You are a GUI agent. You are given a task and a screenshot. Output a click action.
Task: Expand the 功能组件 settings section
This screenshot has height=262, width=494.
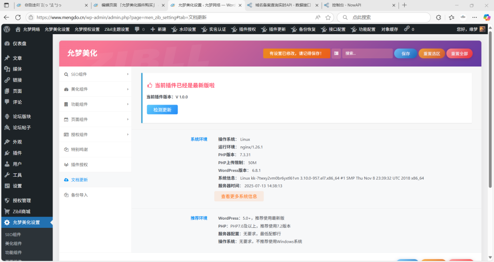coord(95,104)
